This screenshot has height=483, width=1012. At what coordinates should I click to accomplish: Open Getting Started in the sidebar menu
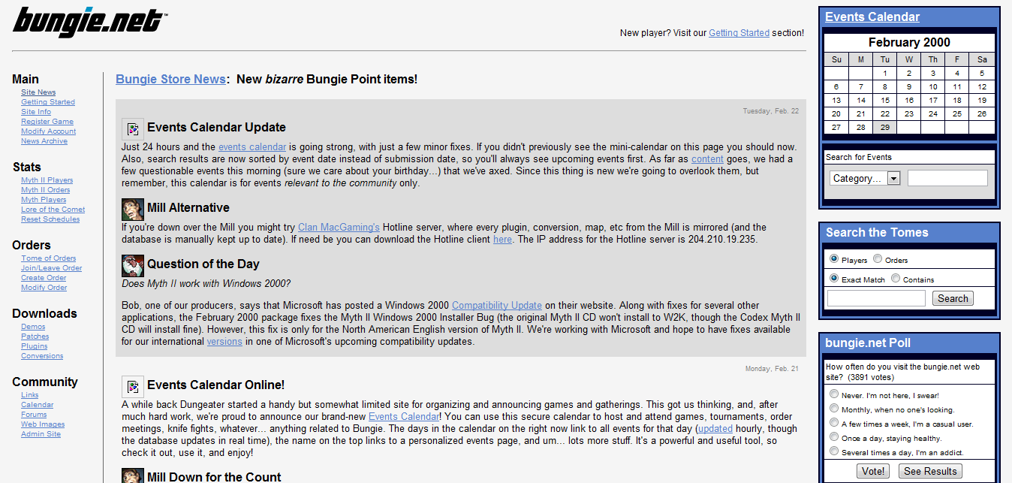48,102
